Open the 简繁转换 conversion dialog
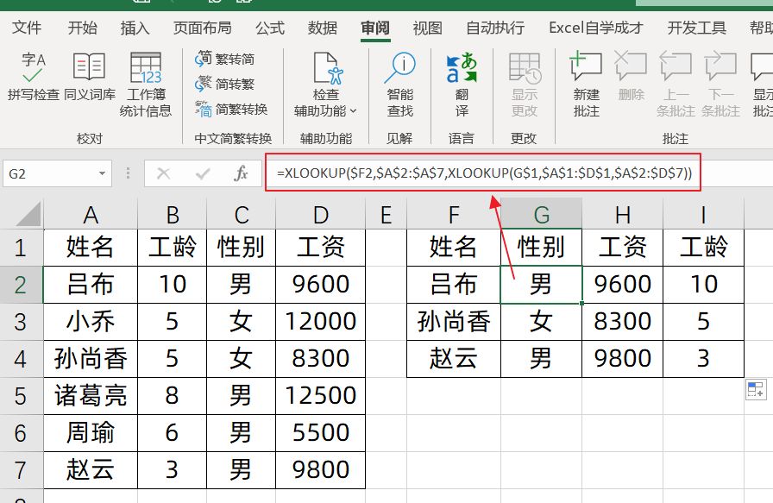 (231, 109)
